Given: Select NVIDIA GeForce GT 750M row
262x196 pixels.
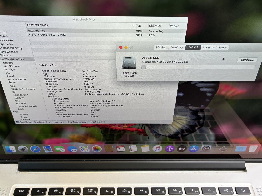Looking at the screenshot, I should pyautogui.click(x=107, y=35).
